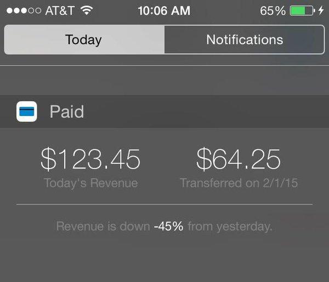The height and width of the screenshot is (282, 329).
Task: Tap the divider line under revenue figures
Action: coord(164,204)
